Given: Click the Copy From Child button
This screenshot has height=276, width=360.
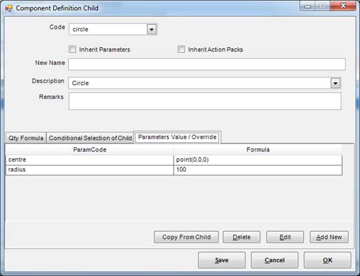Looking at the screenshot, I should [186, 237].
